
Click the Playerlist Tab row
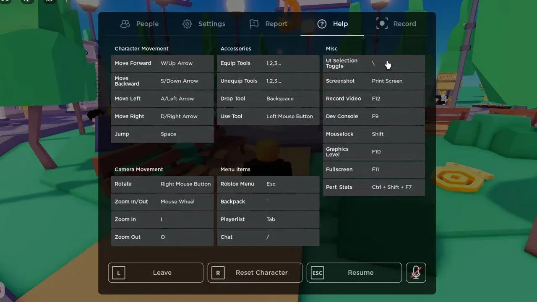click(268, 219)
